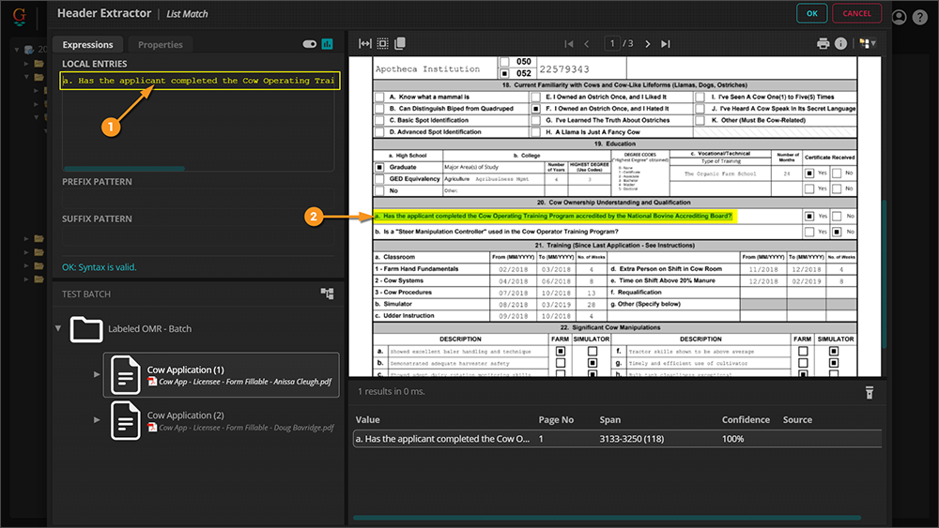Click the CANCEL button
Viewport: 939px width, 528px height.
click(857, 13)
